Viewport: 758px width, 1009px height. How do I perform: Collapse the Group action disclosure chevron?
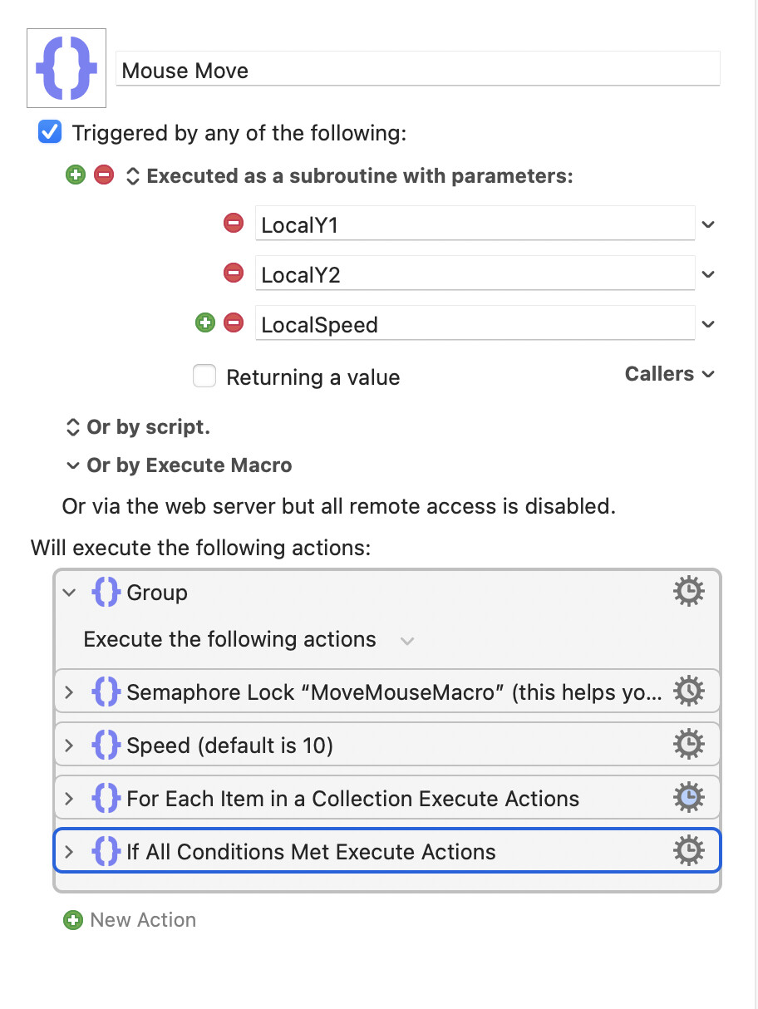click(x=70, y=593)
